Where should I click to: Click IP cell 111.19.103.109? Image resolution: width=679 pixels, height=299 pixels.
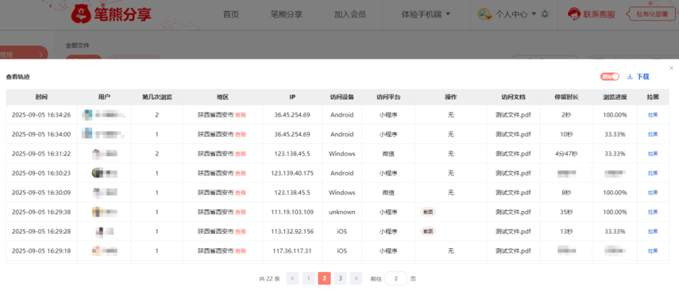[292, 212]
